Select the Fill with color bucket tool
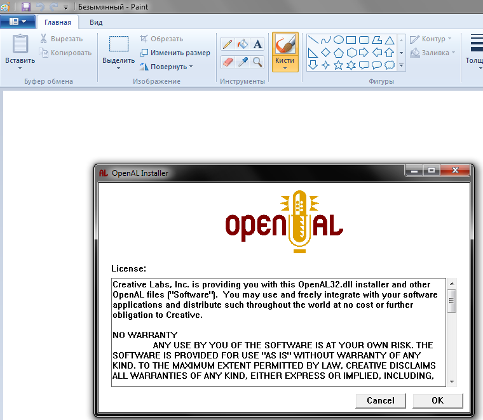This screenshot has height=420, width=483. [x=242, y=44]
